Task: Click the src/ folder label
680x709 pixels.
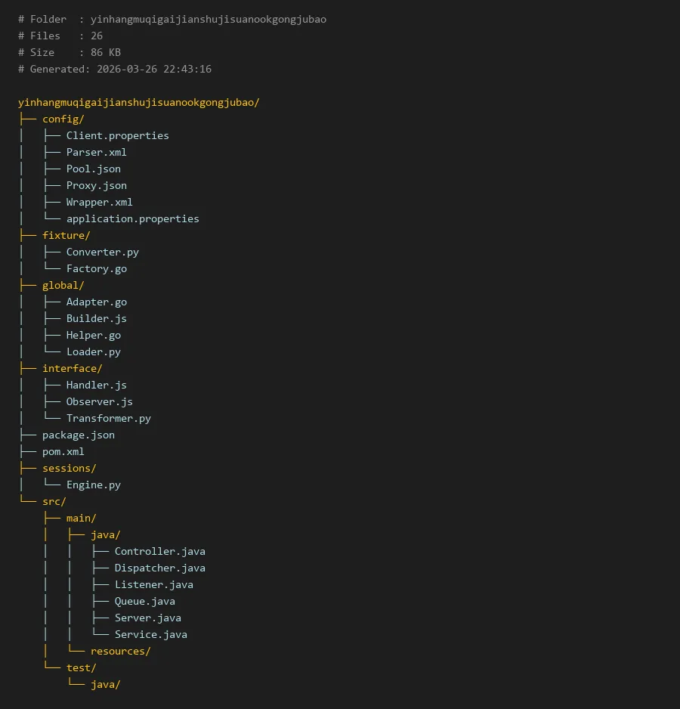Action: [54, 502]
